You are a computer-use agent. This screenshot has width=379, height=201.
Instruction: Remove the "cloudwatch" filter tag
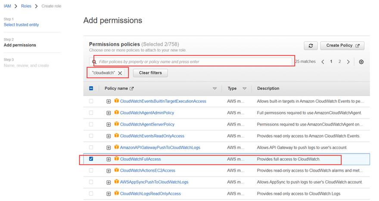[x=120, y=73]
